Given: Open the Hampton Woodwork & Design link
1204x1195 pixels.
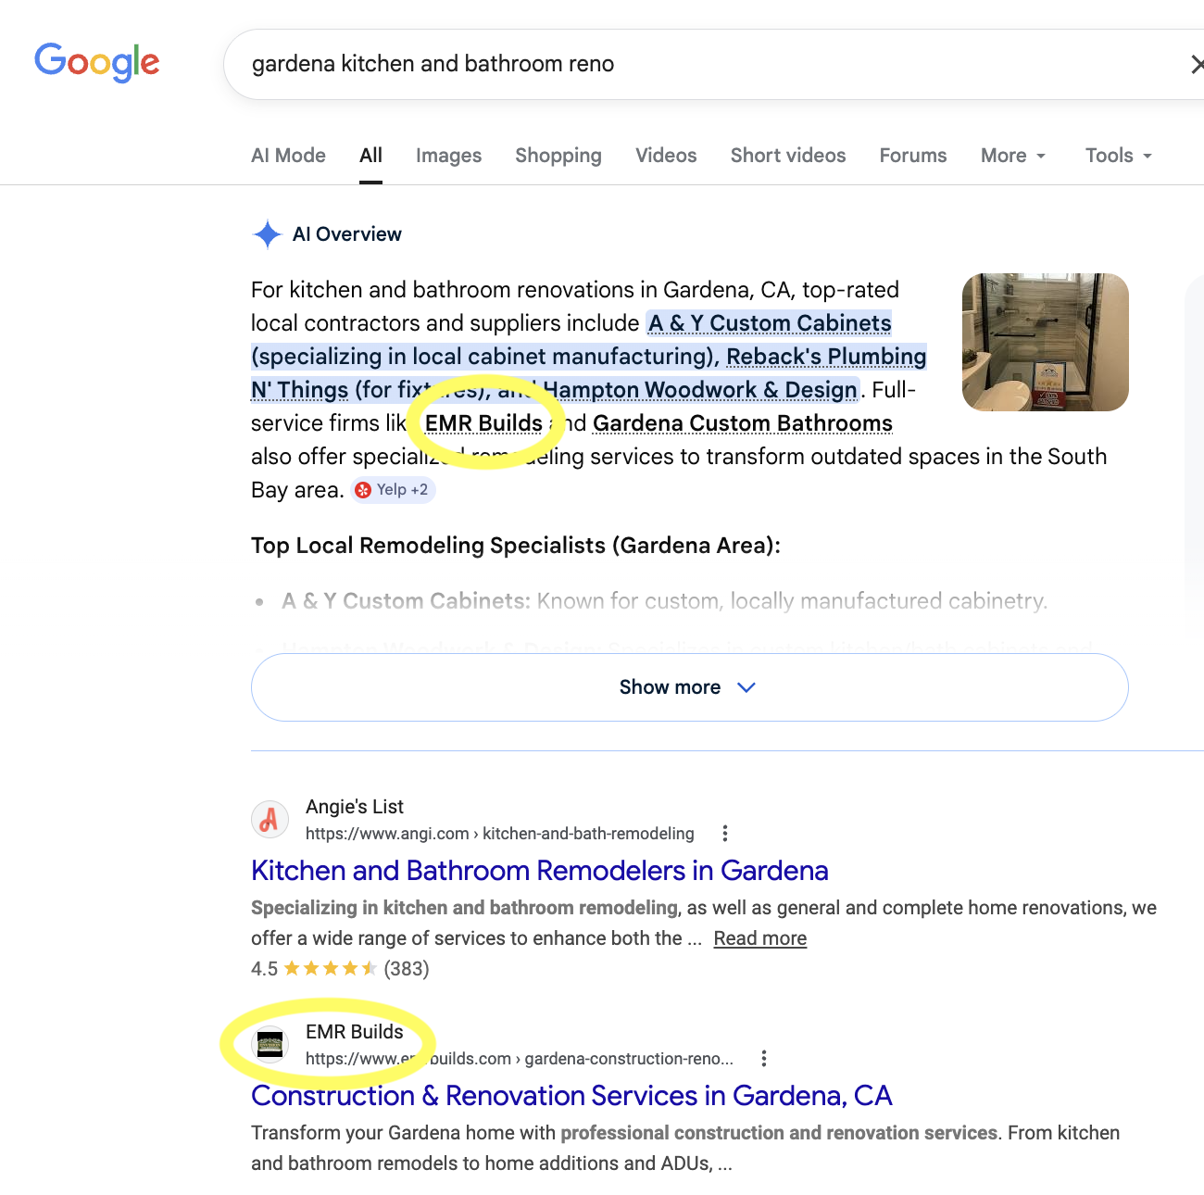Looking at the screenshot, I should [700, 390].
